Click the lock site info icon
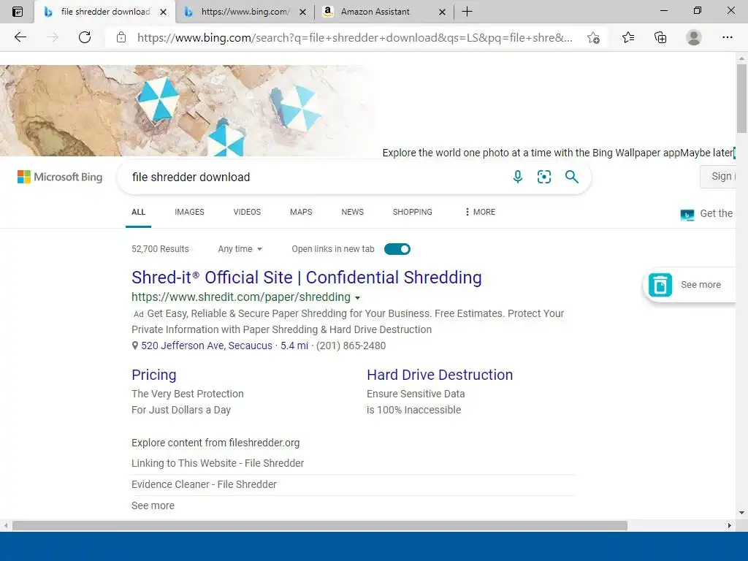Image resolution: width=748 pixels, height=561 pixels. pos(121,37)
